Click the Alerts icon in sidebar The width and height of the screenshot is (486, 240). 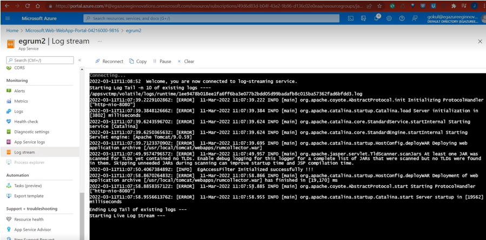[x=9, y=91]
